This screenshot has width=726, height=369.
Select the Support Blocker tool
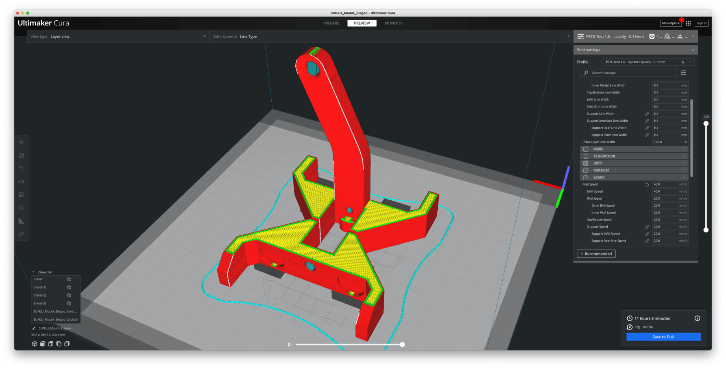click(21, 208)
